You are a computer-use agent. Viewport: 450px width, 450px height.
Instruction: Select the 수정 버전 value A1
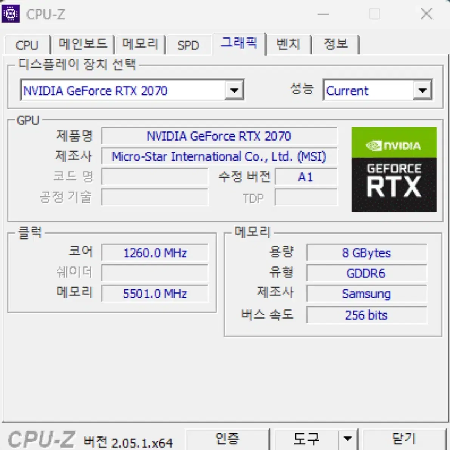306,177
